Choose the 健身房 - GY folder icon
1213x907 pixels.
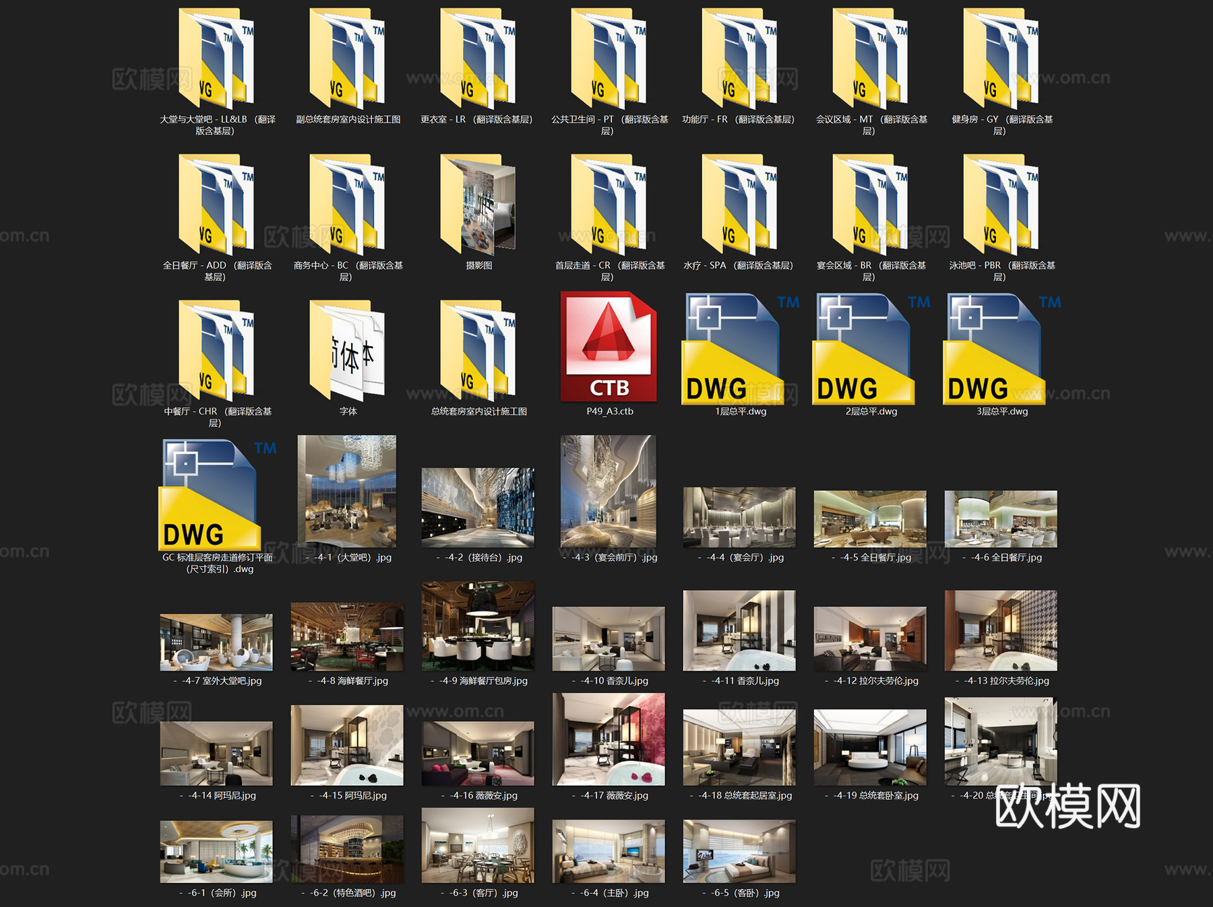[1001, 59]
